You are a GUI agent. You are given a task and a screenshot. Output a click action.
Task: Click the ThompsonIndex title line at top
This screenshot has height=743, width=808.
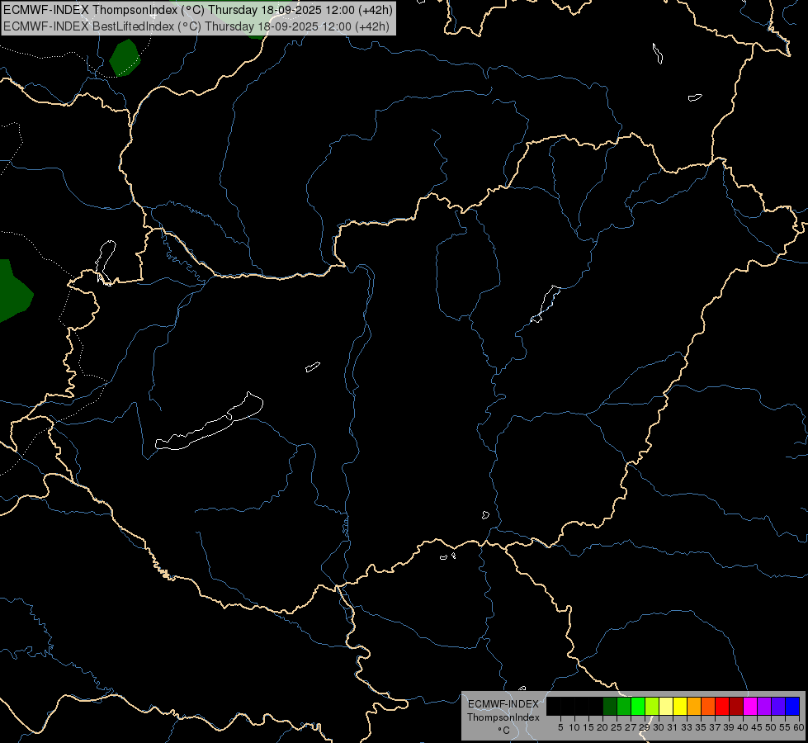click(x=198, y=10)
